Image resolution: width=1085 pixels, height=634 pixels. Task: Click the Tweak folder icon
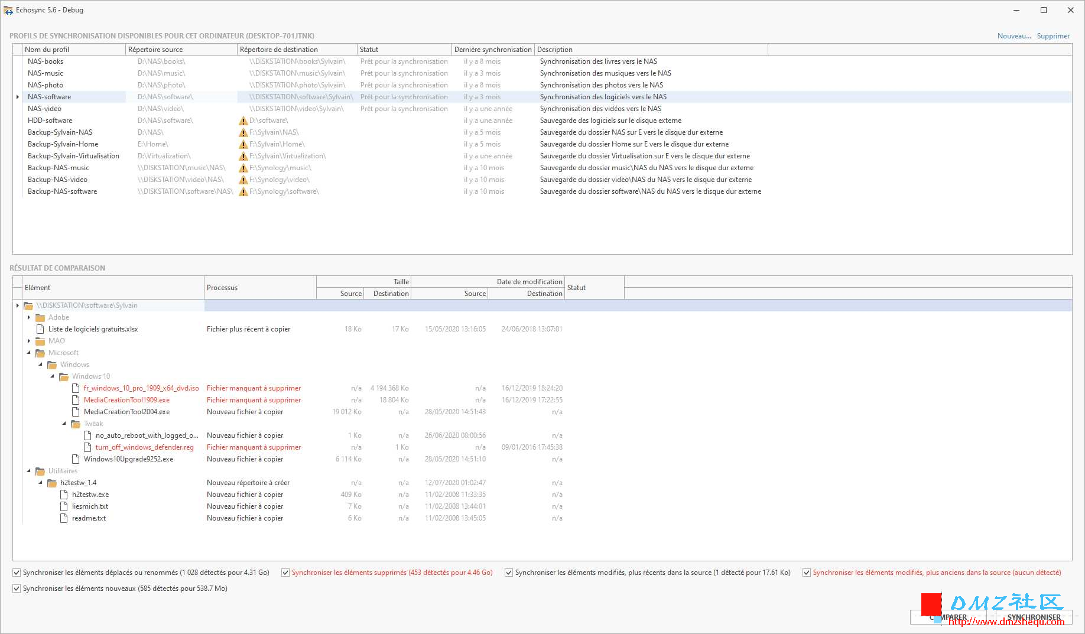[76, 424]
